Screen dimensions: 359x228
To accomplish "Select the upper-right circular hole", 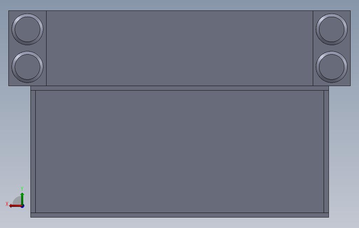I will click(331, 29).
